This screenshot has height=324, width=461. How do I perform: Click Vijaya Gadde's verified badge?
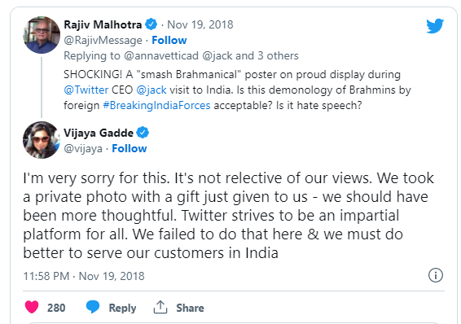click(143, 133)
